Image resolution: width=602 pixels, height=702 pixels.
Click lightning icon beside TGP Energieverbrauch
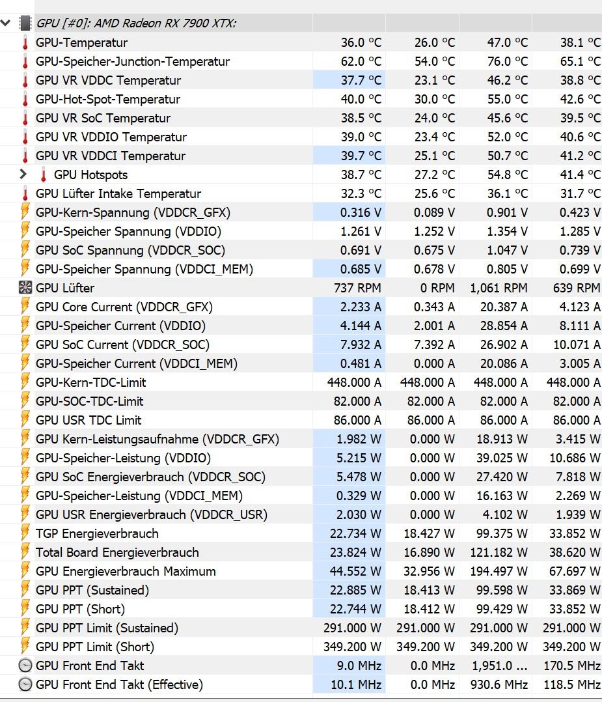25,533
